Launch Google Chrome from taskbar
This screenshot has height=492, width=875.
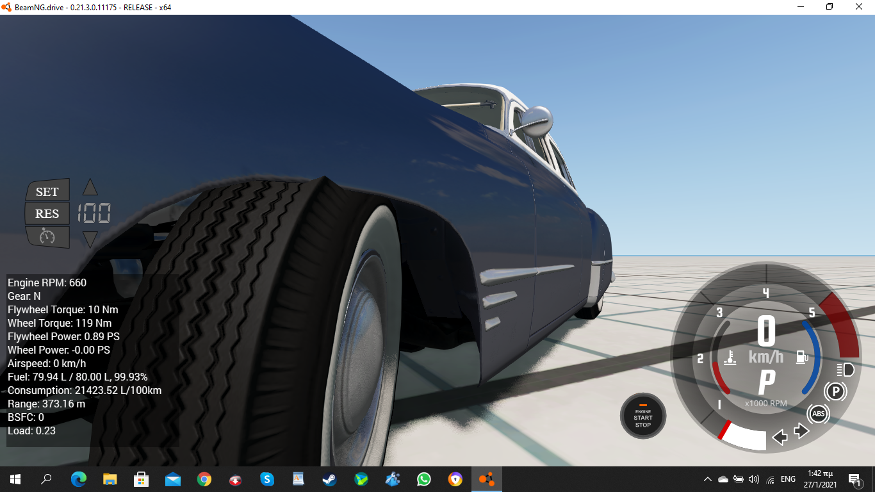point(204,479)
